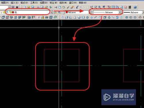
Task: Click the Cylinder solid icon
Action: pyautogui.click(x=83, y=17)
